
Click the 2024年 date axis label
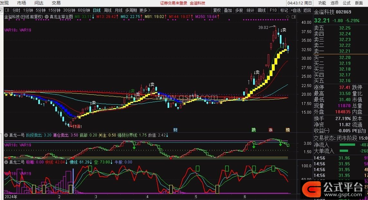(x=11, y=197)
